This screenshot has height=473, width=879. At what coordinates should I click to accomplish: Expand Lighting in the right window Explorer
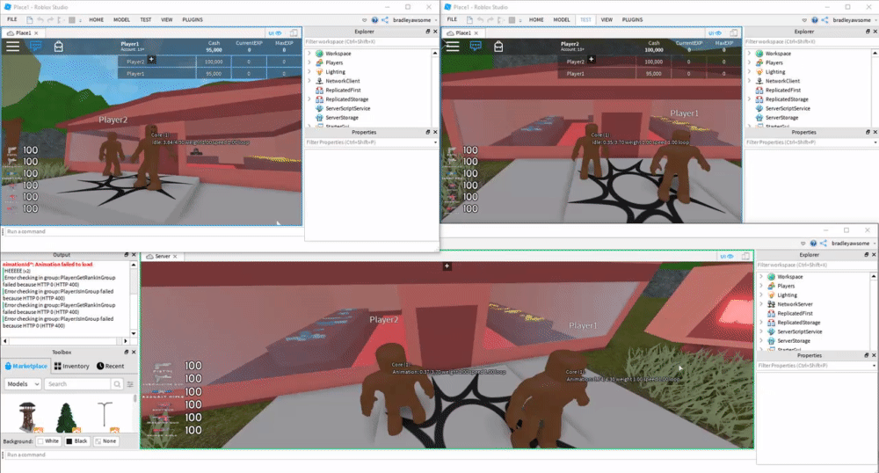coord(749,72)
